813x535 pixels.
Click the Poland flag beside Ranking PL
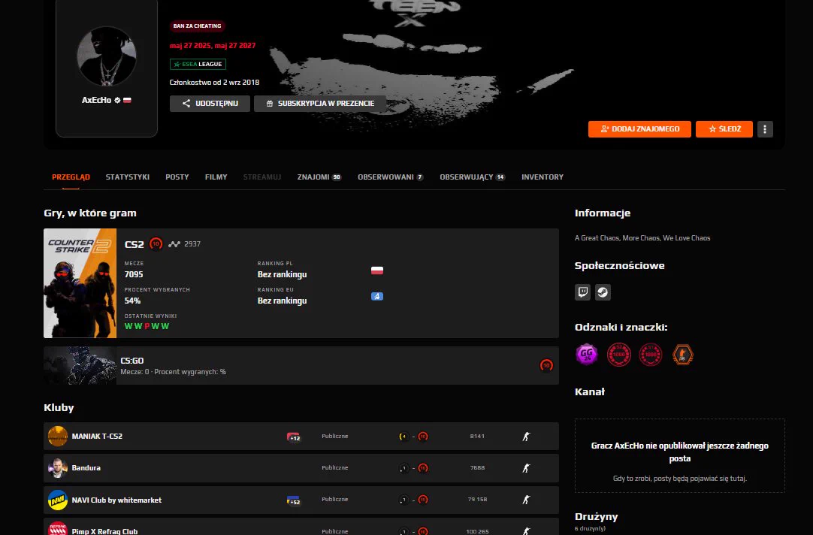click(377, 271)
